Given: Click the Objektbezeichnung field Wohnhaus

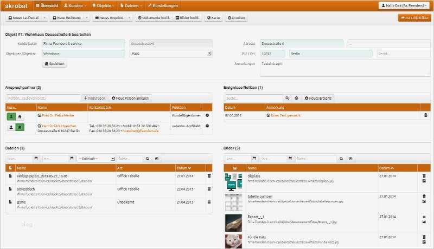Looking at the screenshot, I should pyautogui.click(x=84, y=54).
